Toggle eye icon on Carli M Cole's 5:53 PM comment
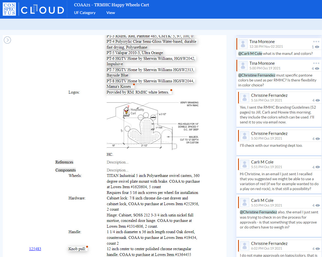This screenshot has height=257, width=322. coord(318,205)
